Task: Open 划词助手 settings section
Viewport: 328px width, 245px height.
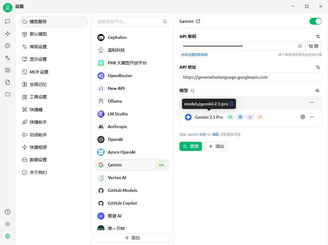Action: point(53,135)
